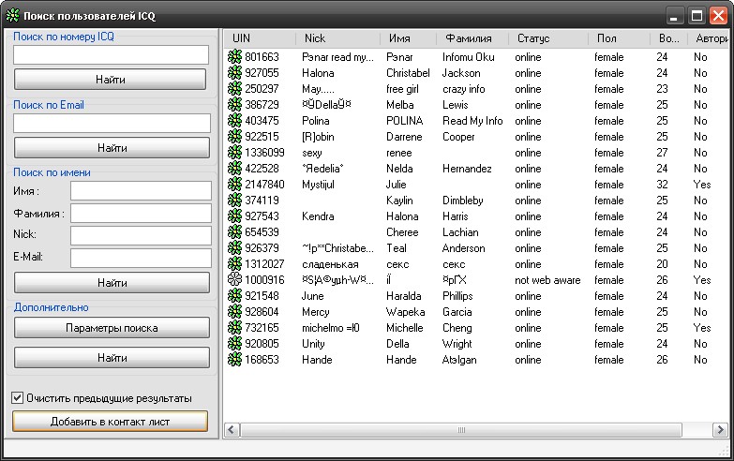
Task: Click the grey offline flower icon for UIN 1000916
Action: pos(234,279)
